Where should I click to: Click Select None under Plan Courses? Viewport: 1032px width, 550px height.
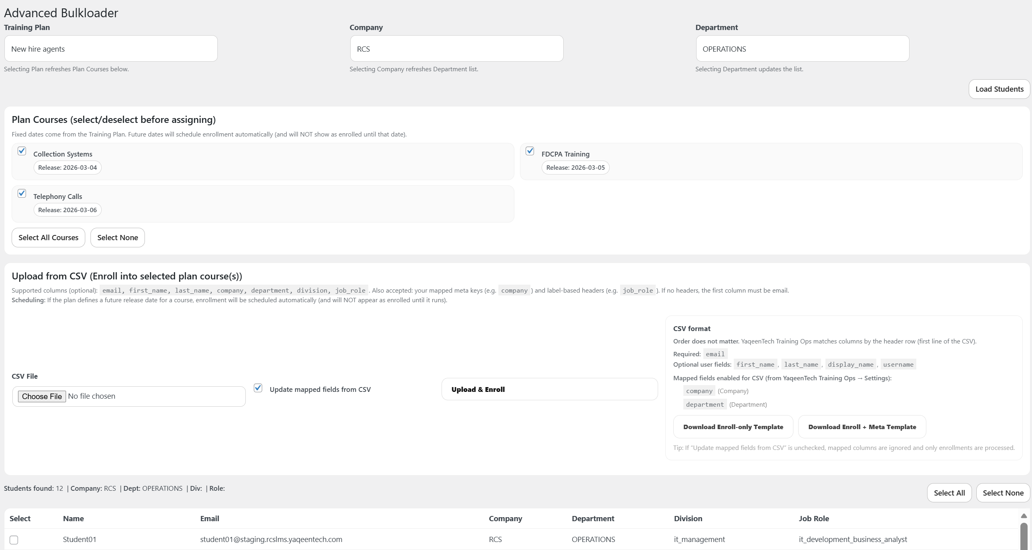117,237
